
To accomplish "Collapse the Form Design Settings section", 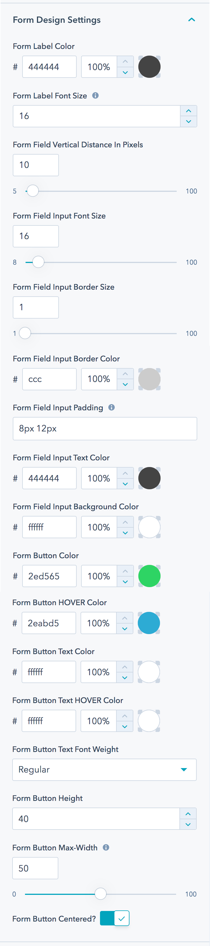I will [x=191, y=20].
